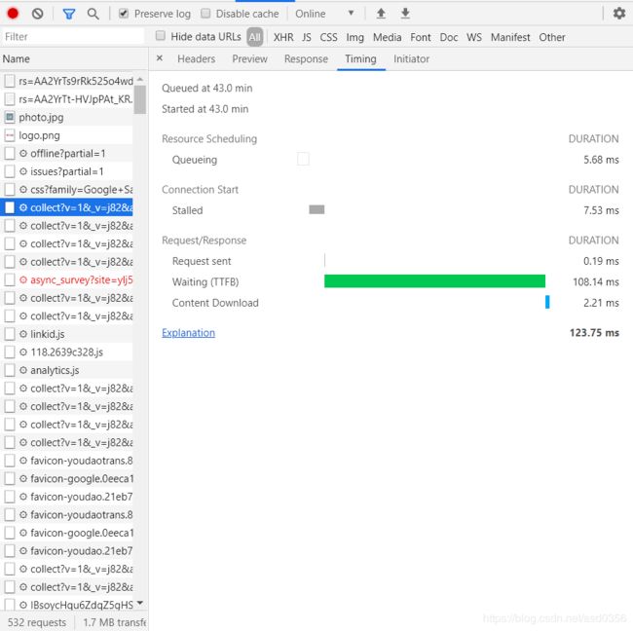Select the photo.jpg request

[x=66, y=118]
